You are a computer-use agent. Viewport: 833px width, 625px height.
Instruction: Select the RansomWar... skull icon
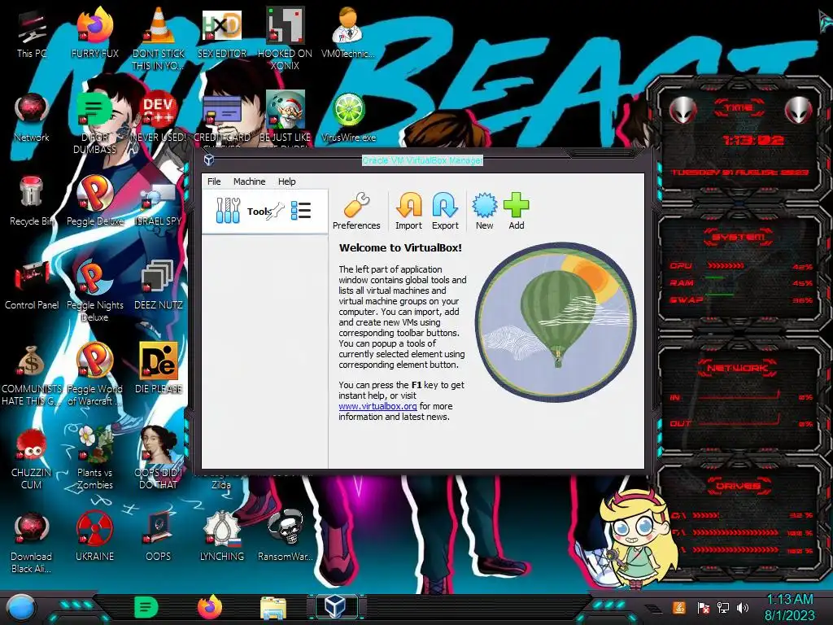pyautogui.click(x=286, y=535)
